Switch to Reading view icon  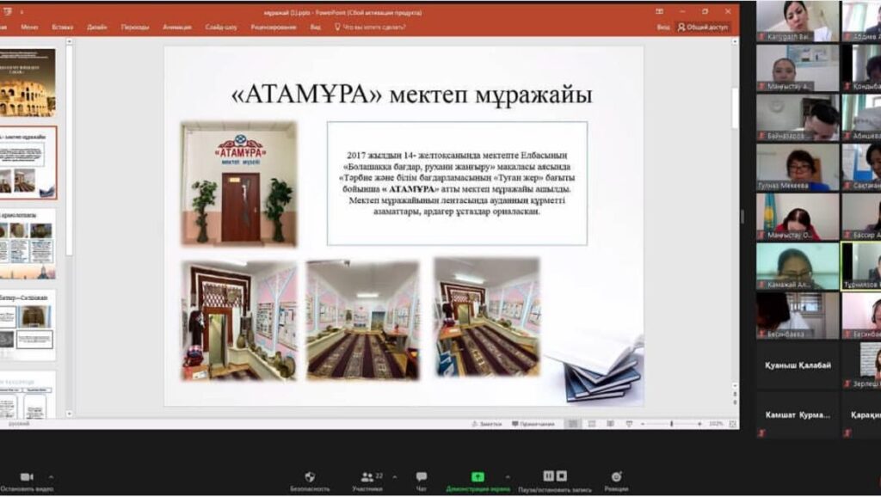(x=610, y=424)
